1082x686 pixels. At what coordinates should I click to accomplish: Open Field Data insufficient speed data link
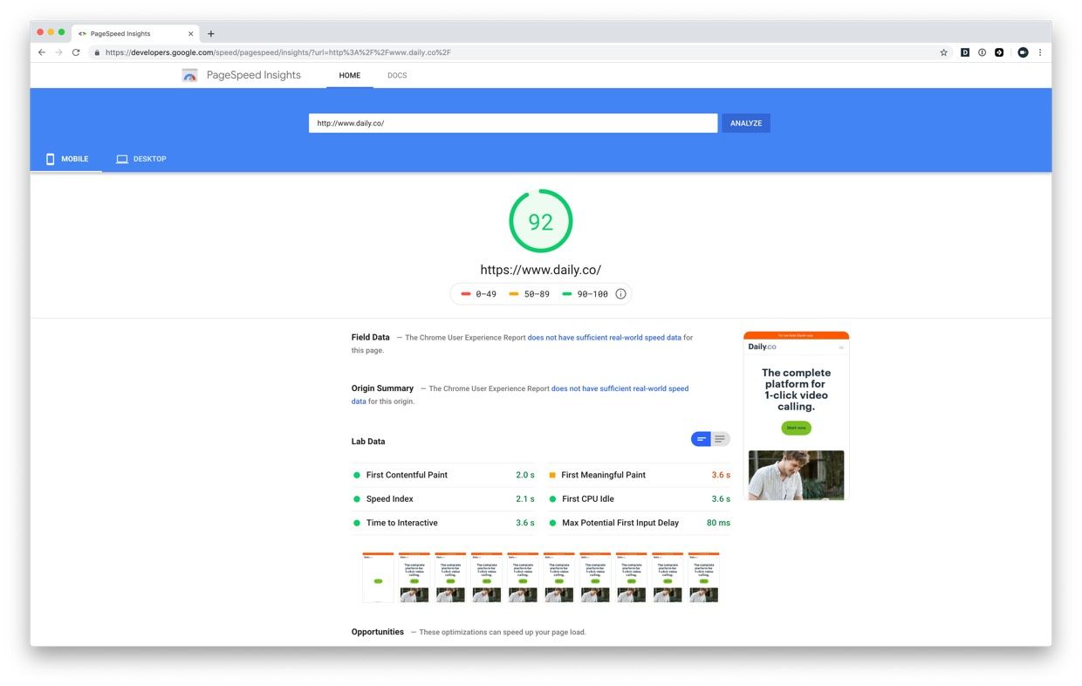[x=605, y=337]
